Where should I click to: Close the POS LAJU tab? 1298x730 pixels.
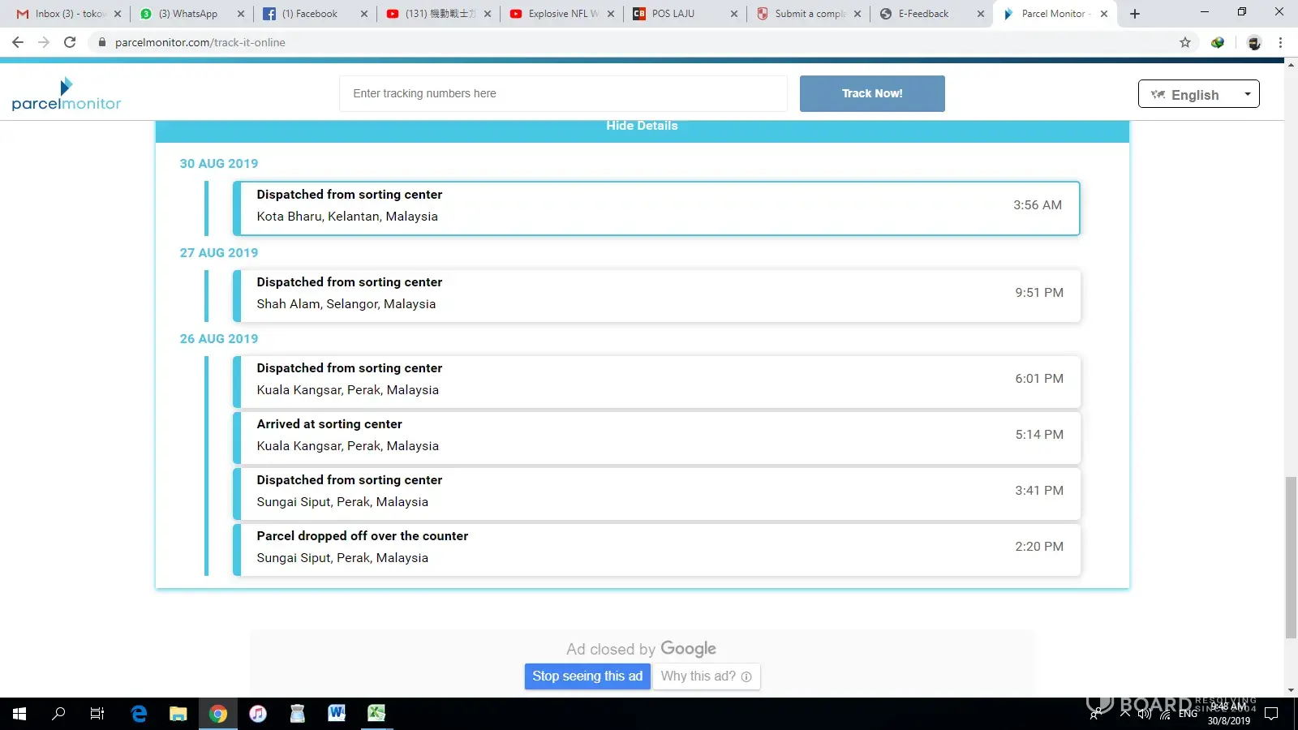click(734, 14)
